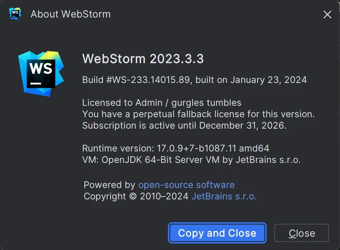Click the large WebStorm WS logo
This screenshot has height=250, width=340.
coord(41,73)
